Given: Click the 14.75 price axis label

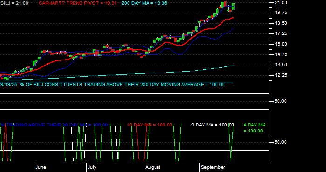Looking at the screenshot, I should (x=281, y=54).
